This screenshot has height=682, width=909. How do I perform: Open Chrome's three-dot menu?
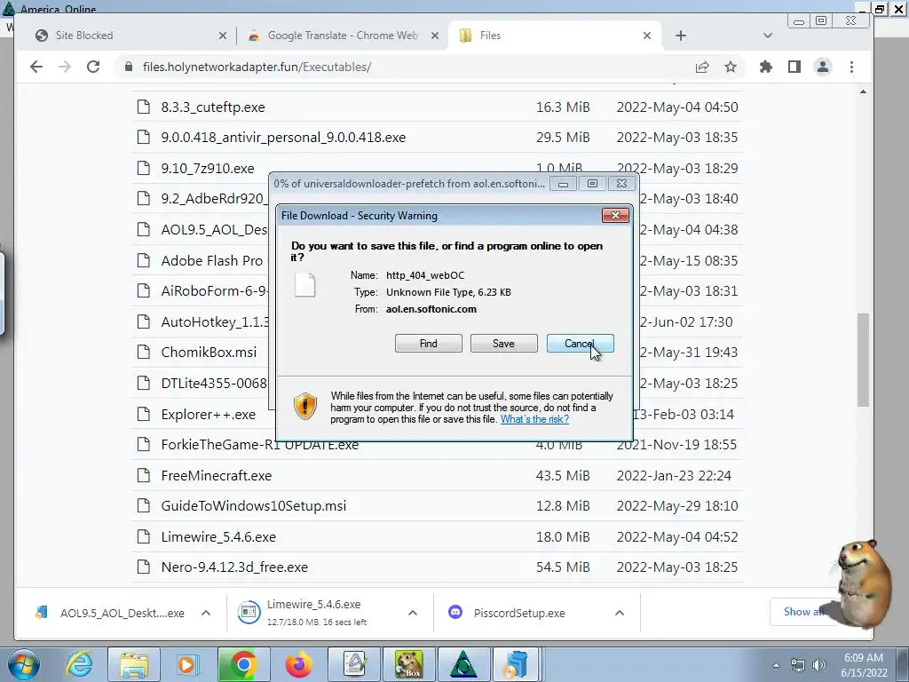pyautogui.click(x=851, y=67)
